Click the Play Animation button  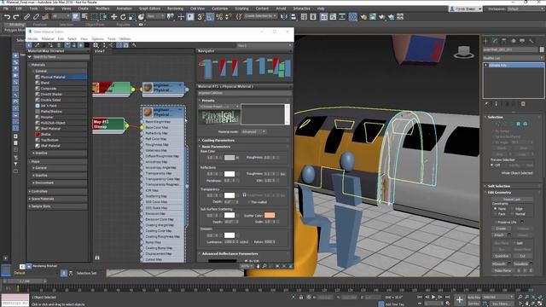pyautogui.click(x=433, y=297)
